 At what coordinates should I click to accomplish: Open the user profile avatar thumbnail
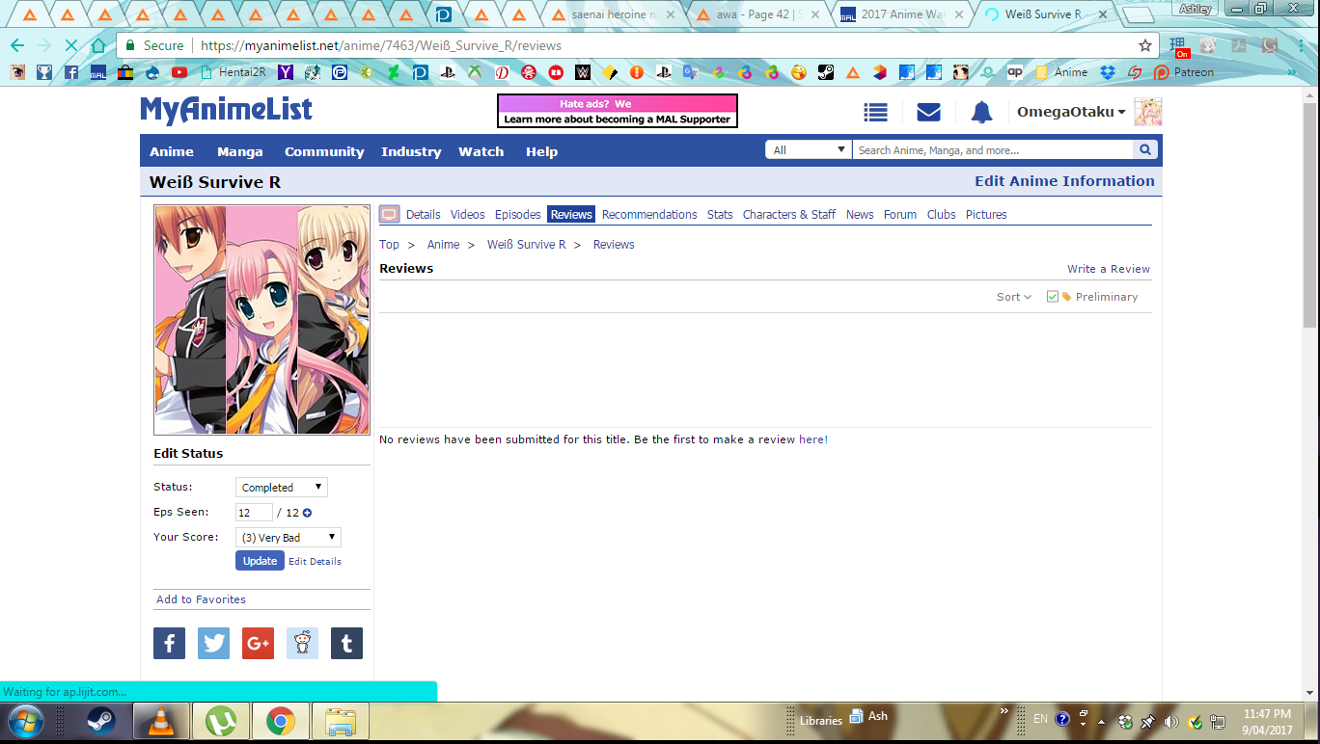pos(1147,112)
